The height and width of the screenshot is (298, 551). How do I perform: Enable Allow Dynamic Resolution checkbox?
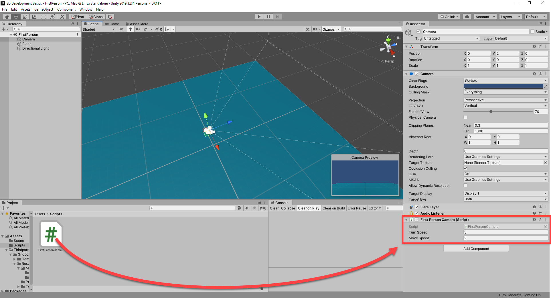(x=465, y=185)
